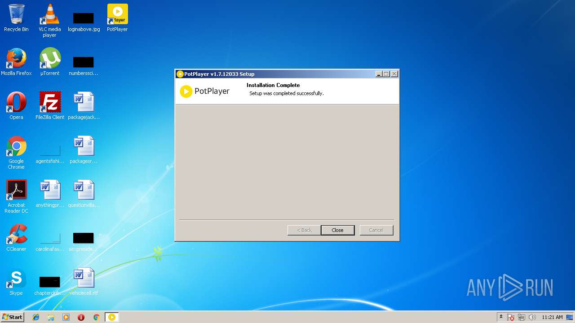The height and width of the screenshot is (323, 575).
Task: Select the Acrobat Reader DC shortcut
Action: tap(16, 196)
